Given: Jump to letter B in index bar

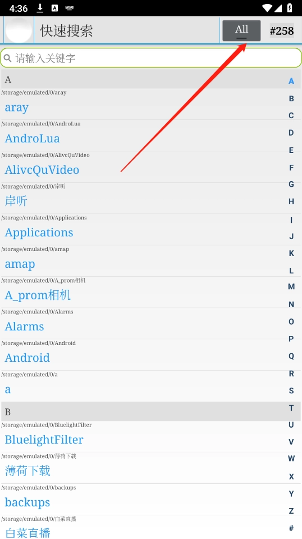Looking at the screenshot, I should (291, 98).
